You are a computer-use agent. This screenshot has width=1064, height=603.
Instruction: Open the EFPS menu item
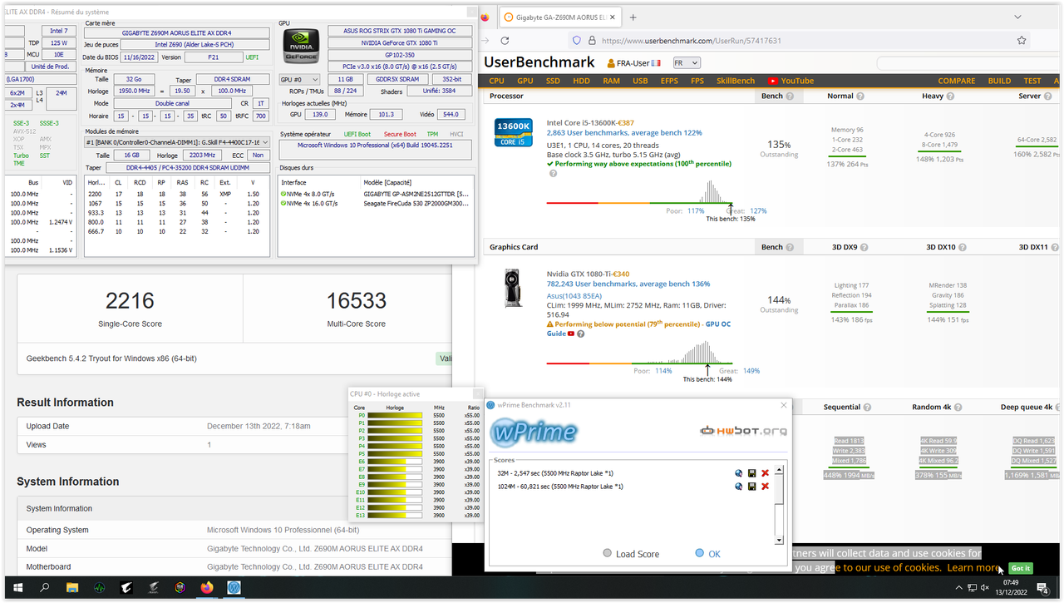coord(669,81)
